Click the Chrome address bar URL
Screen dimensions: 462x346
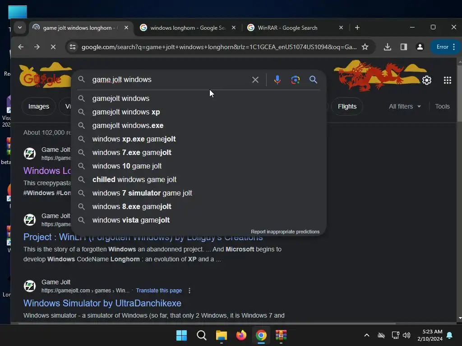(219, 47)
